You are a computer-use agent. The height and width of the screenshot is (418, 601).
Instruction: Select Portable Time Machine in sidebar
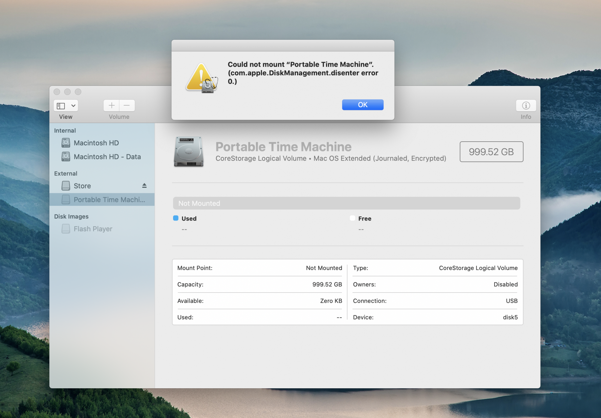109,200
